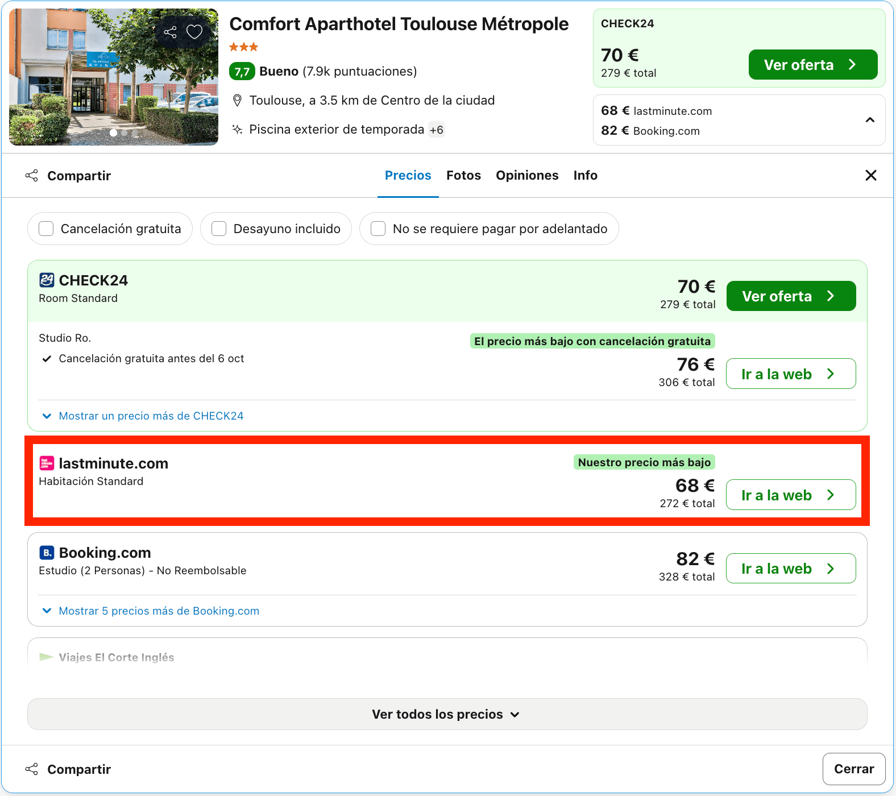
Task: Click the share icon on hotel photo
Action: (x=170, y=32)
